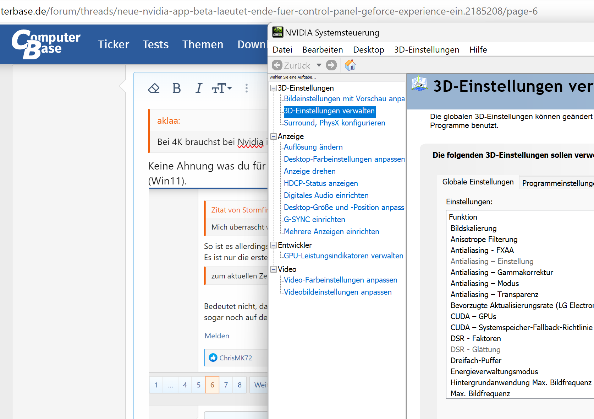Open Ticker in ComputerBase navigation
Viewport: 594px width, 419px height.
coord(114,44)
